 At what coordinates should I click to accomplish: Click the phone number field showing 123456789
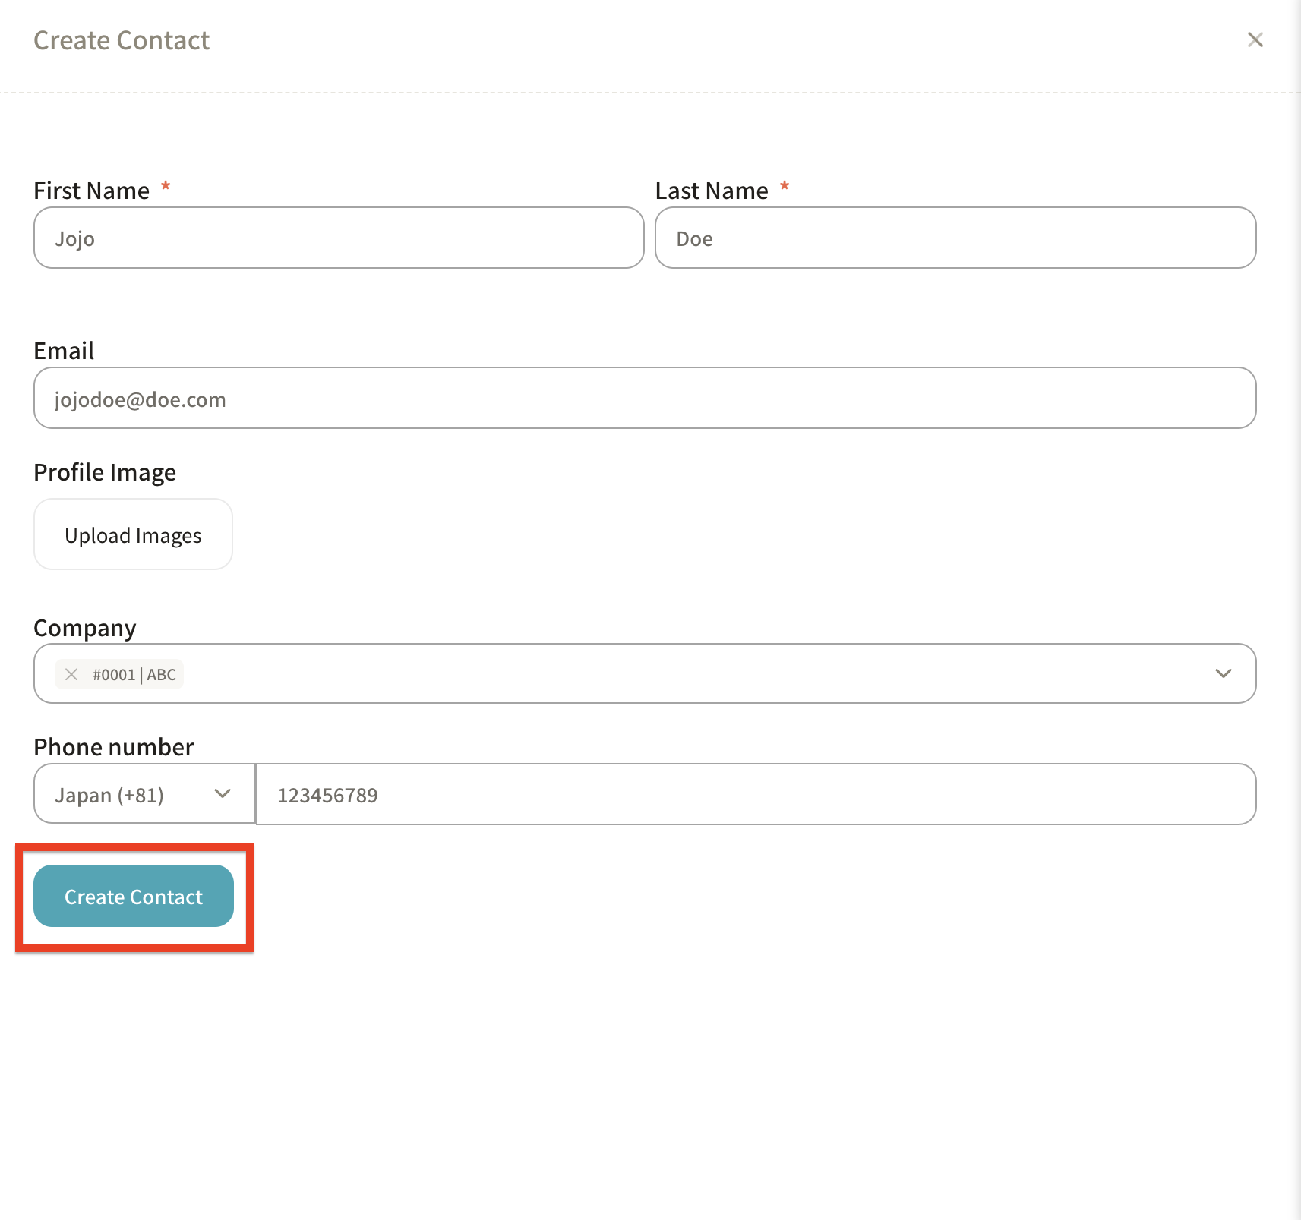click(756, 794)
